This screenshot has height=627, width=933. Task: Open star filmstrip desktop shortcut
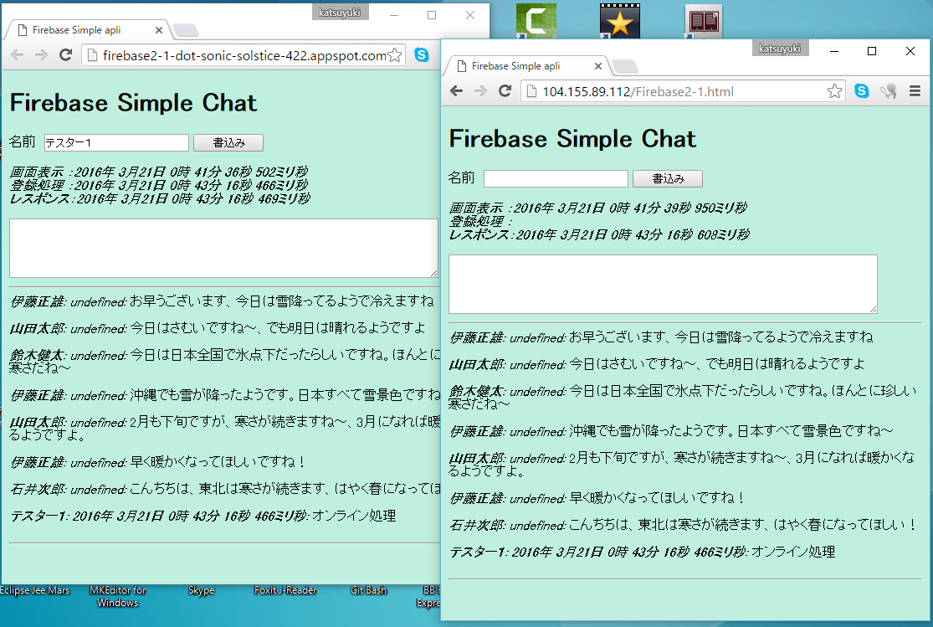620,22
